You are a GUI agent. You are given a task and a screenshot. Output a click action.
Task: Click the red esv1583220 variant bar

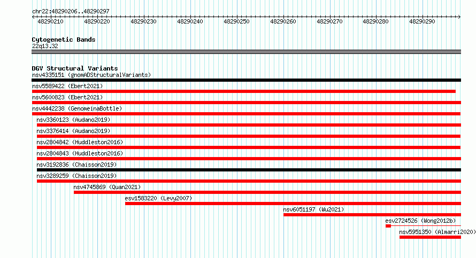tap(293, 204)
